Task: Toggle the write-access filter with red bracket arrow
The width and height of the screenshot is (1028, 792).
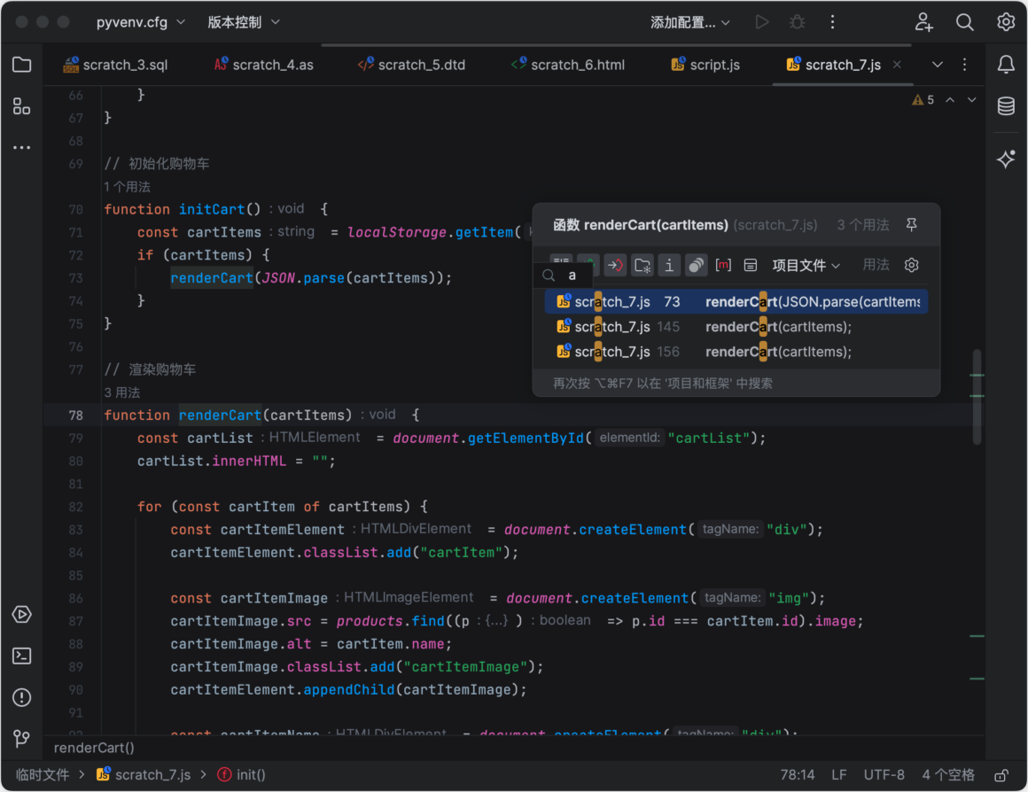Action: click(x=615, y=265)
